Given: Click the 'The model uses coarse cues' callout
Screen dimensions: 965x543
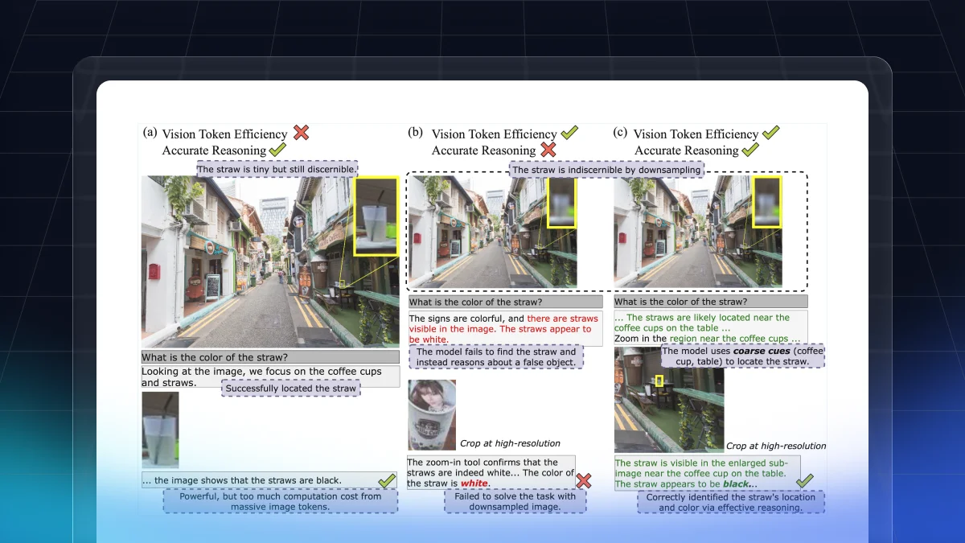Looking at the screenshot, I should click(742, 356).
